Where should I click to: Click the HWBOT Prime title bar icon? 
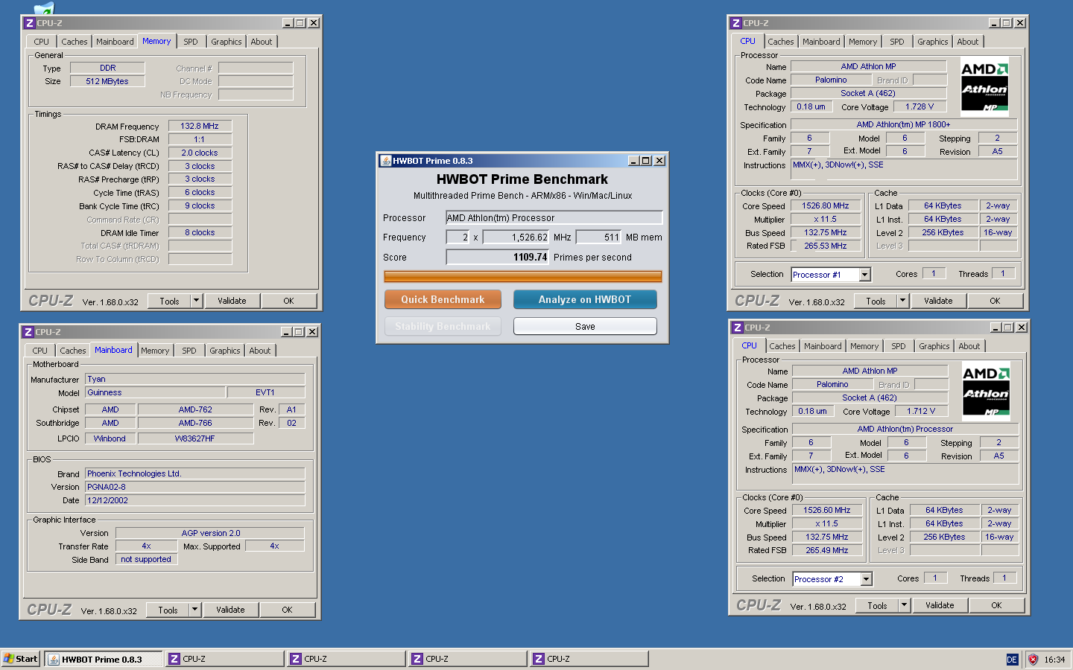[x=385, y=161]
